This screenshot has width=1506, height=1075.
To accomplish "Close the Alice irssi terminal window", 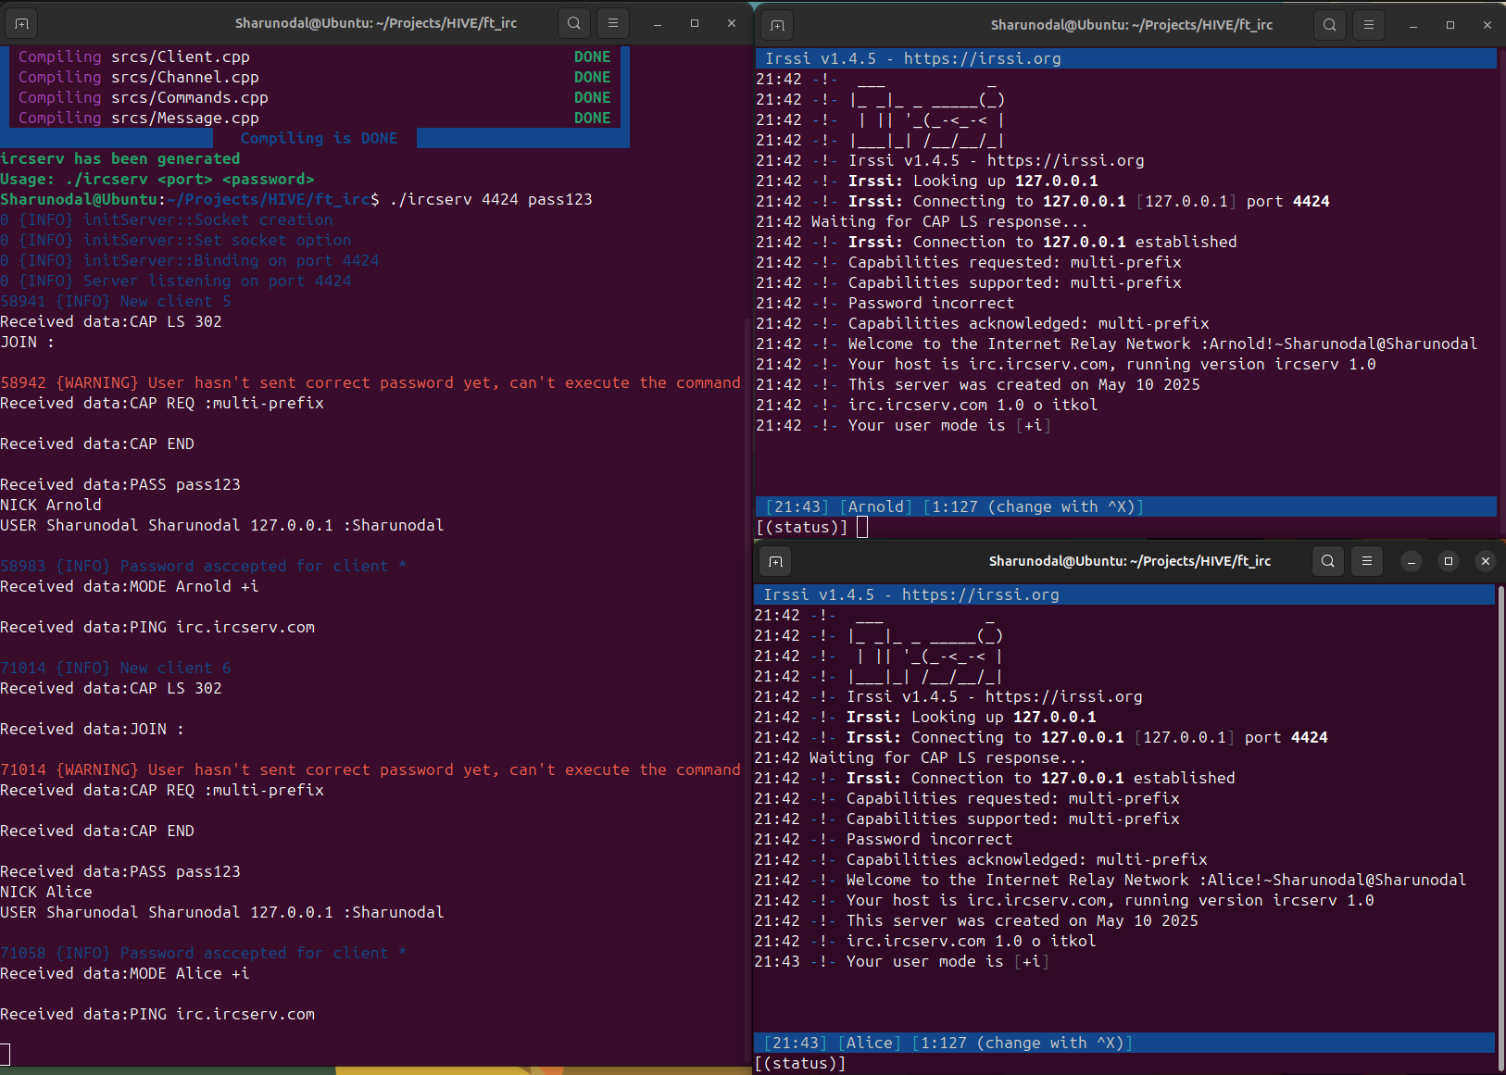I will tap(1486, 561).
